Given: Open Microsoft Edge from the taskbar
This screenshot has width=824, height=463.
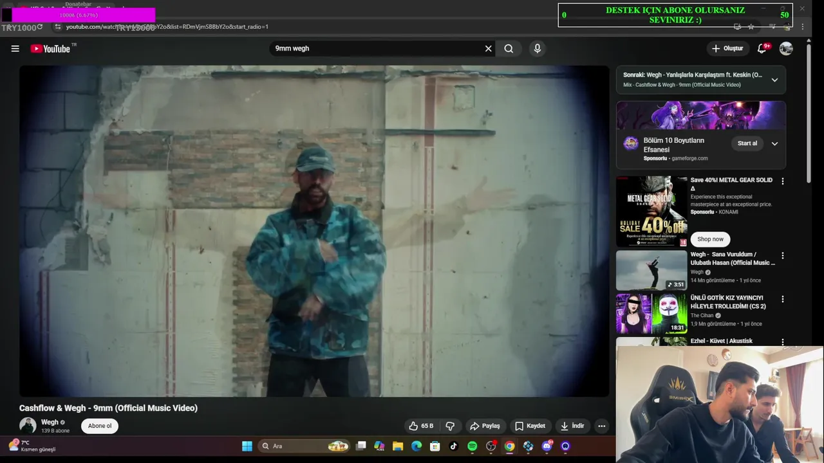Looking at the screenshot, I should [417, 446].
